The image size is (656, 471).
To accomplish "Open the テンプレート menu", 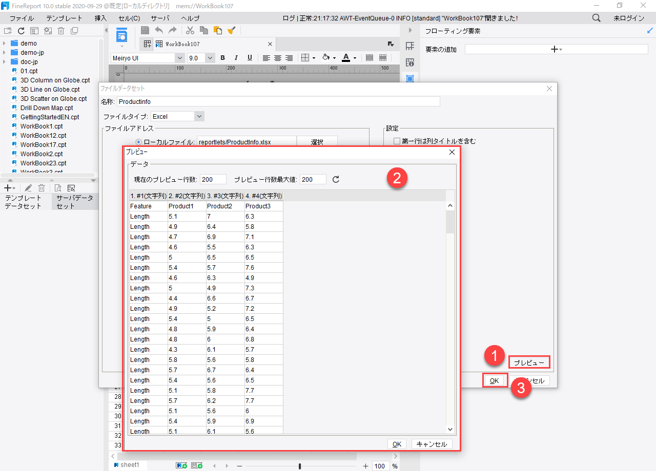I will click(x=64, y=18).
